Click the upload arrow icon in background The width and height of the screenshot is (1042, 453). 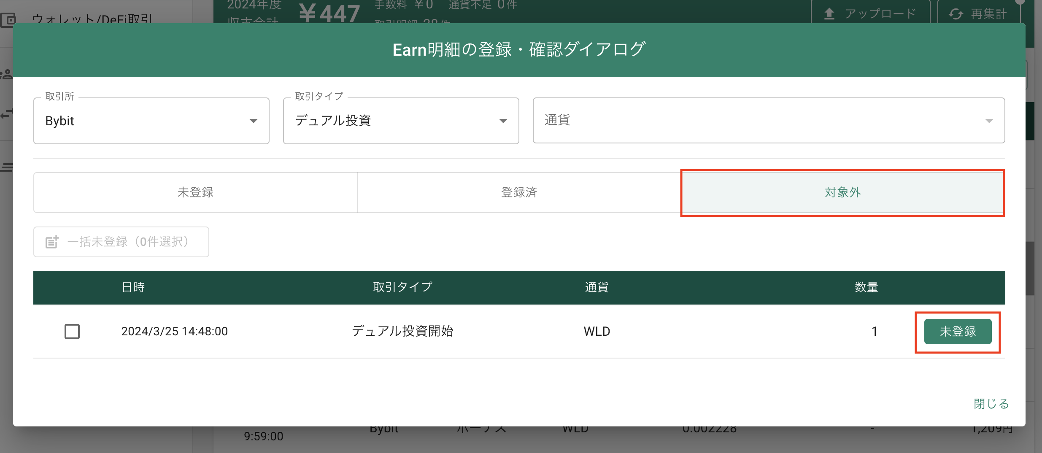click(829, 14)
